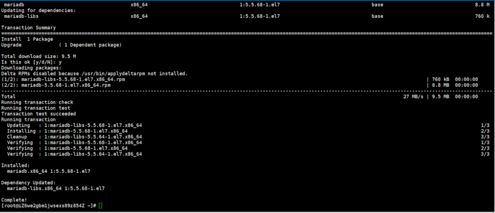The height and width of the screenshot is (213, 495).
Task: Click the "Transaction Summary" heading
Action: point(28,28)
